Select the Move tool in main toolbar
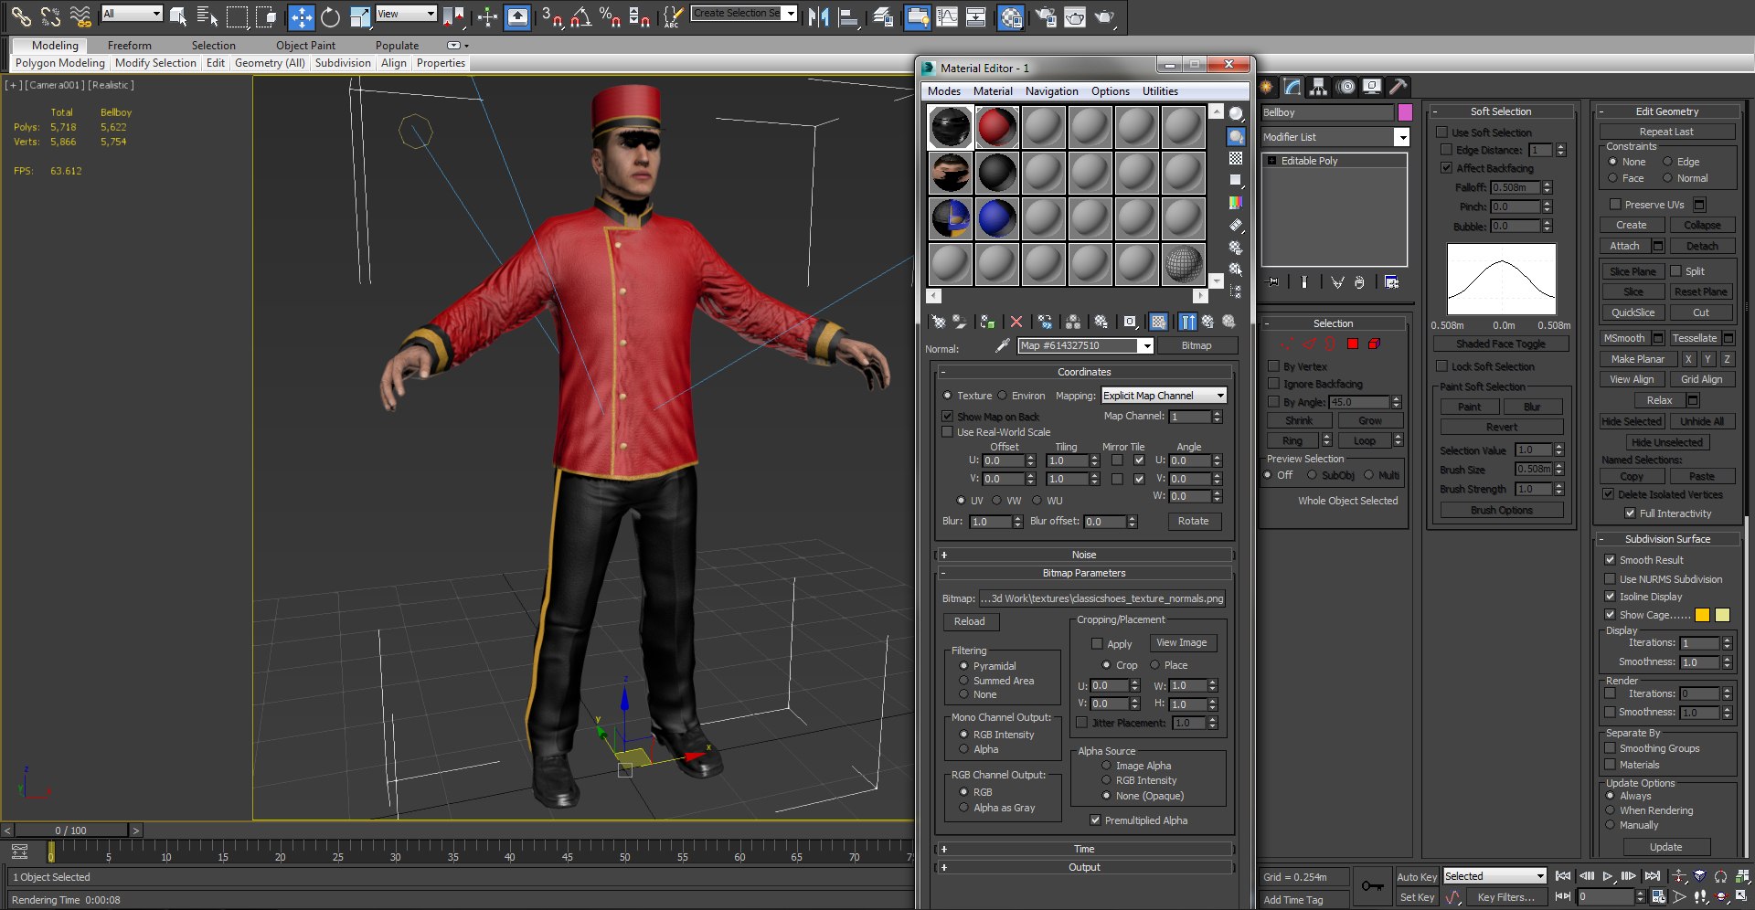The image size is (1755, 910). (301, 16)
